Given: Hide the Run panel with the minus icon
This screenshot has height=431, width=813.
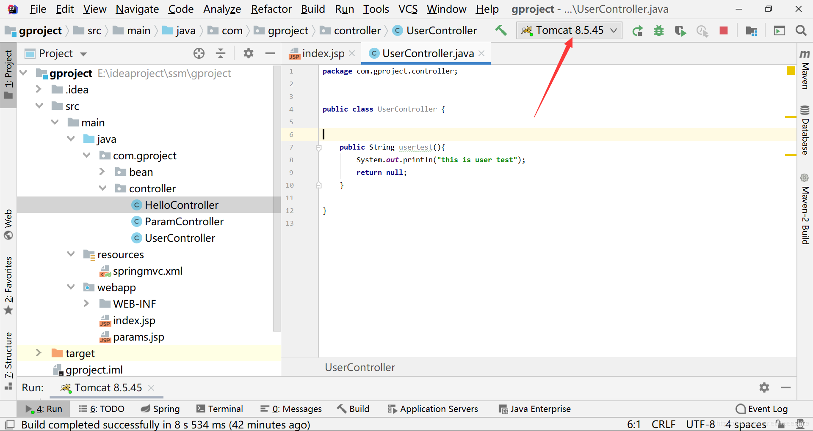Looking at the screenshot, I should click(786, 387).
